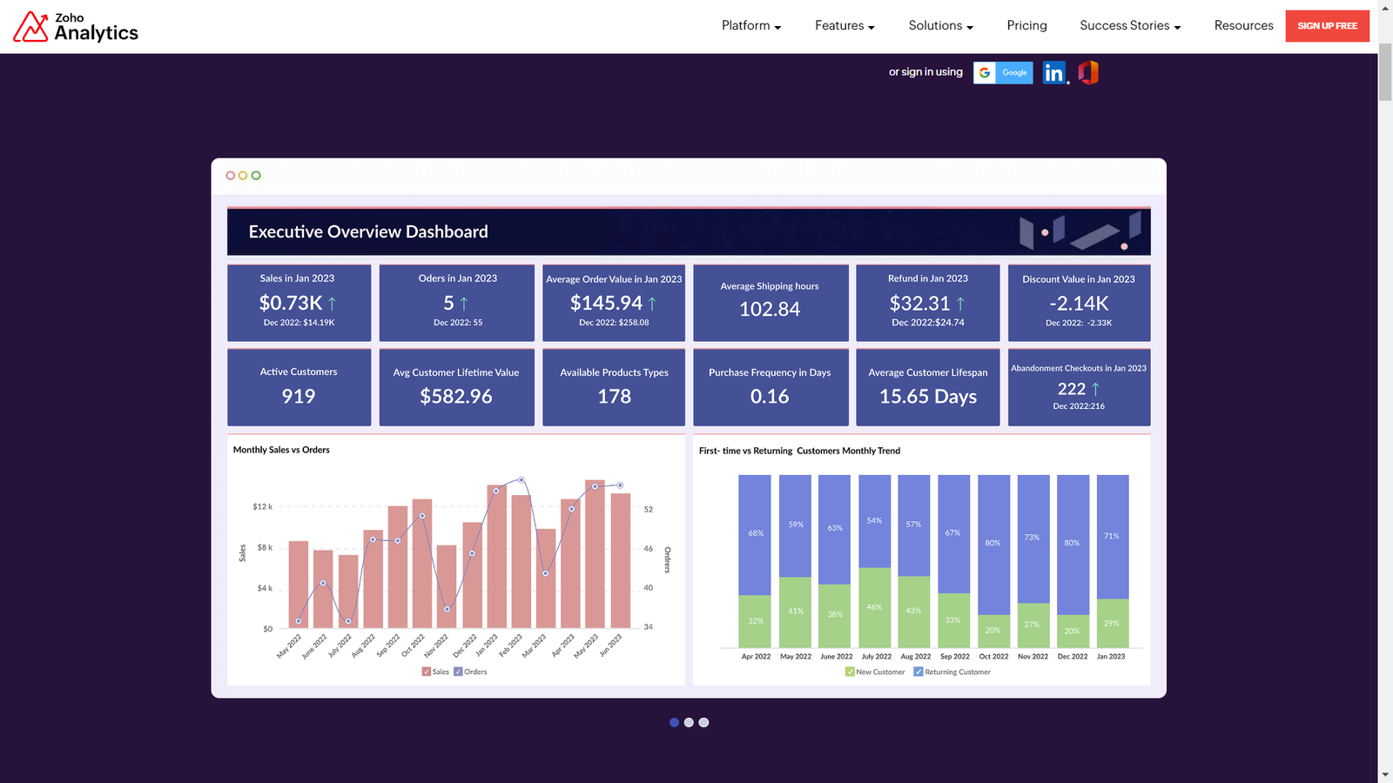Click the Available Products Types card

614,387
